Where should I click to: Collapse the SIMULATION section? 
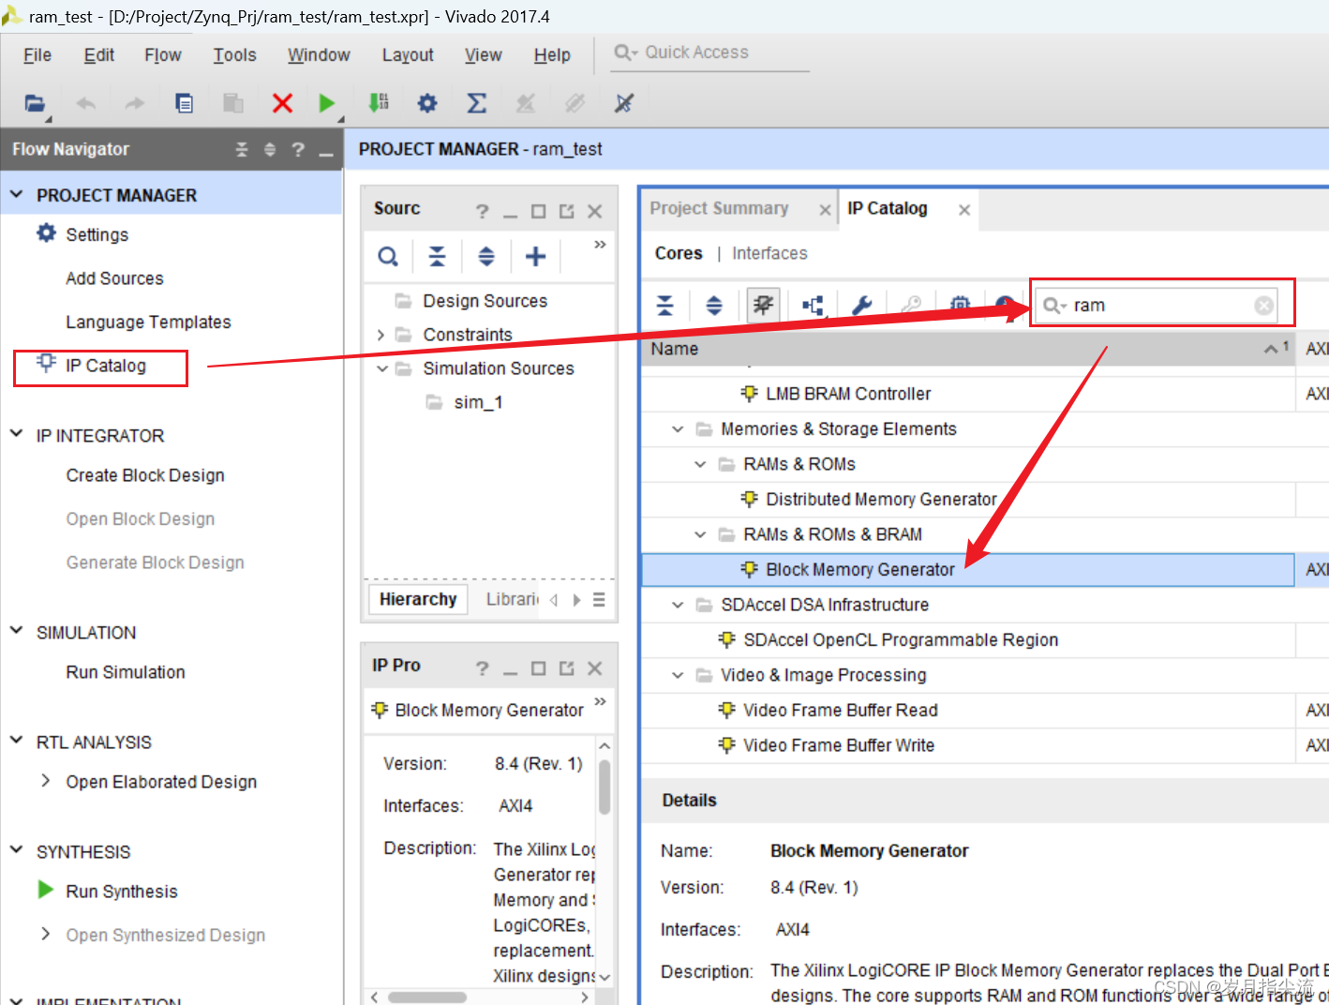[17, 631]
